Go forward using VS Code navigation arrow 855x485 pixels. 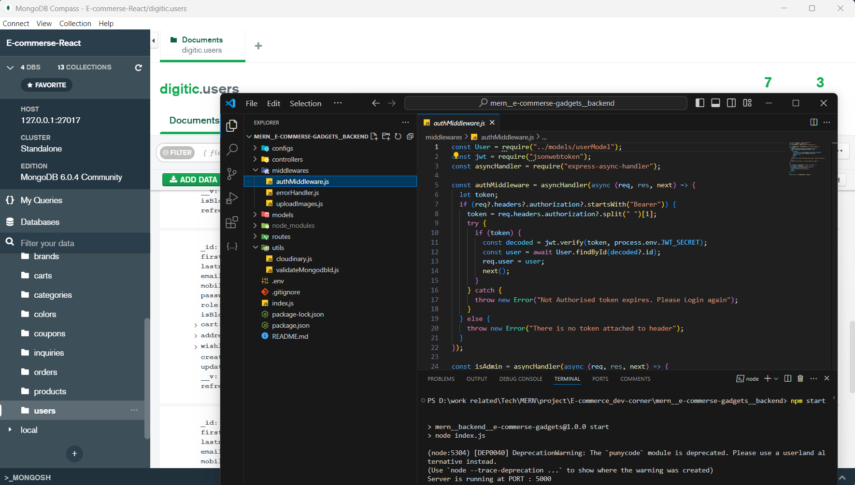(392, 103)
